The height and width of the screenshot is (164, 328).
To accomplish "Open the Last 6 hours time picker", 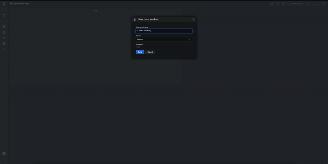I will pos(296,4).
